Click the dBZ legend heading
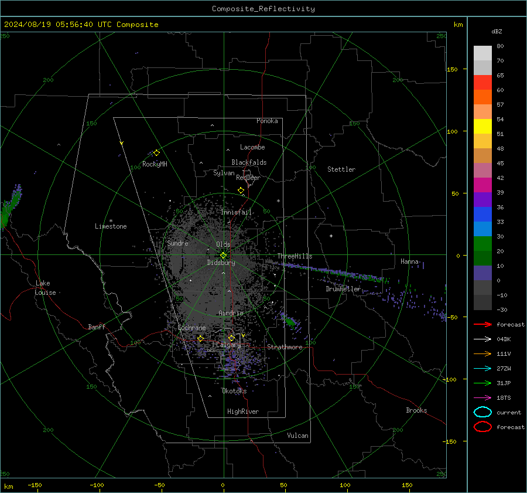527x493 pixels. tap(497, 31)
